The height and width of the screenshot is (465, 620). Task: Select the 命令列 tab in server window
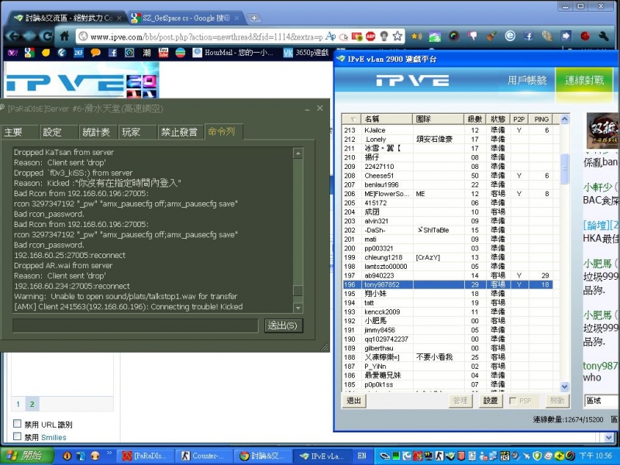coord(223,131)
